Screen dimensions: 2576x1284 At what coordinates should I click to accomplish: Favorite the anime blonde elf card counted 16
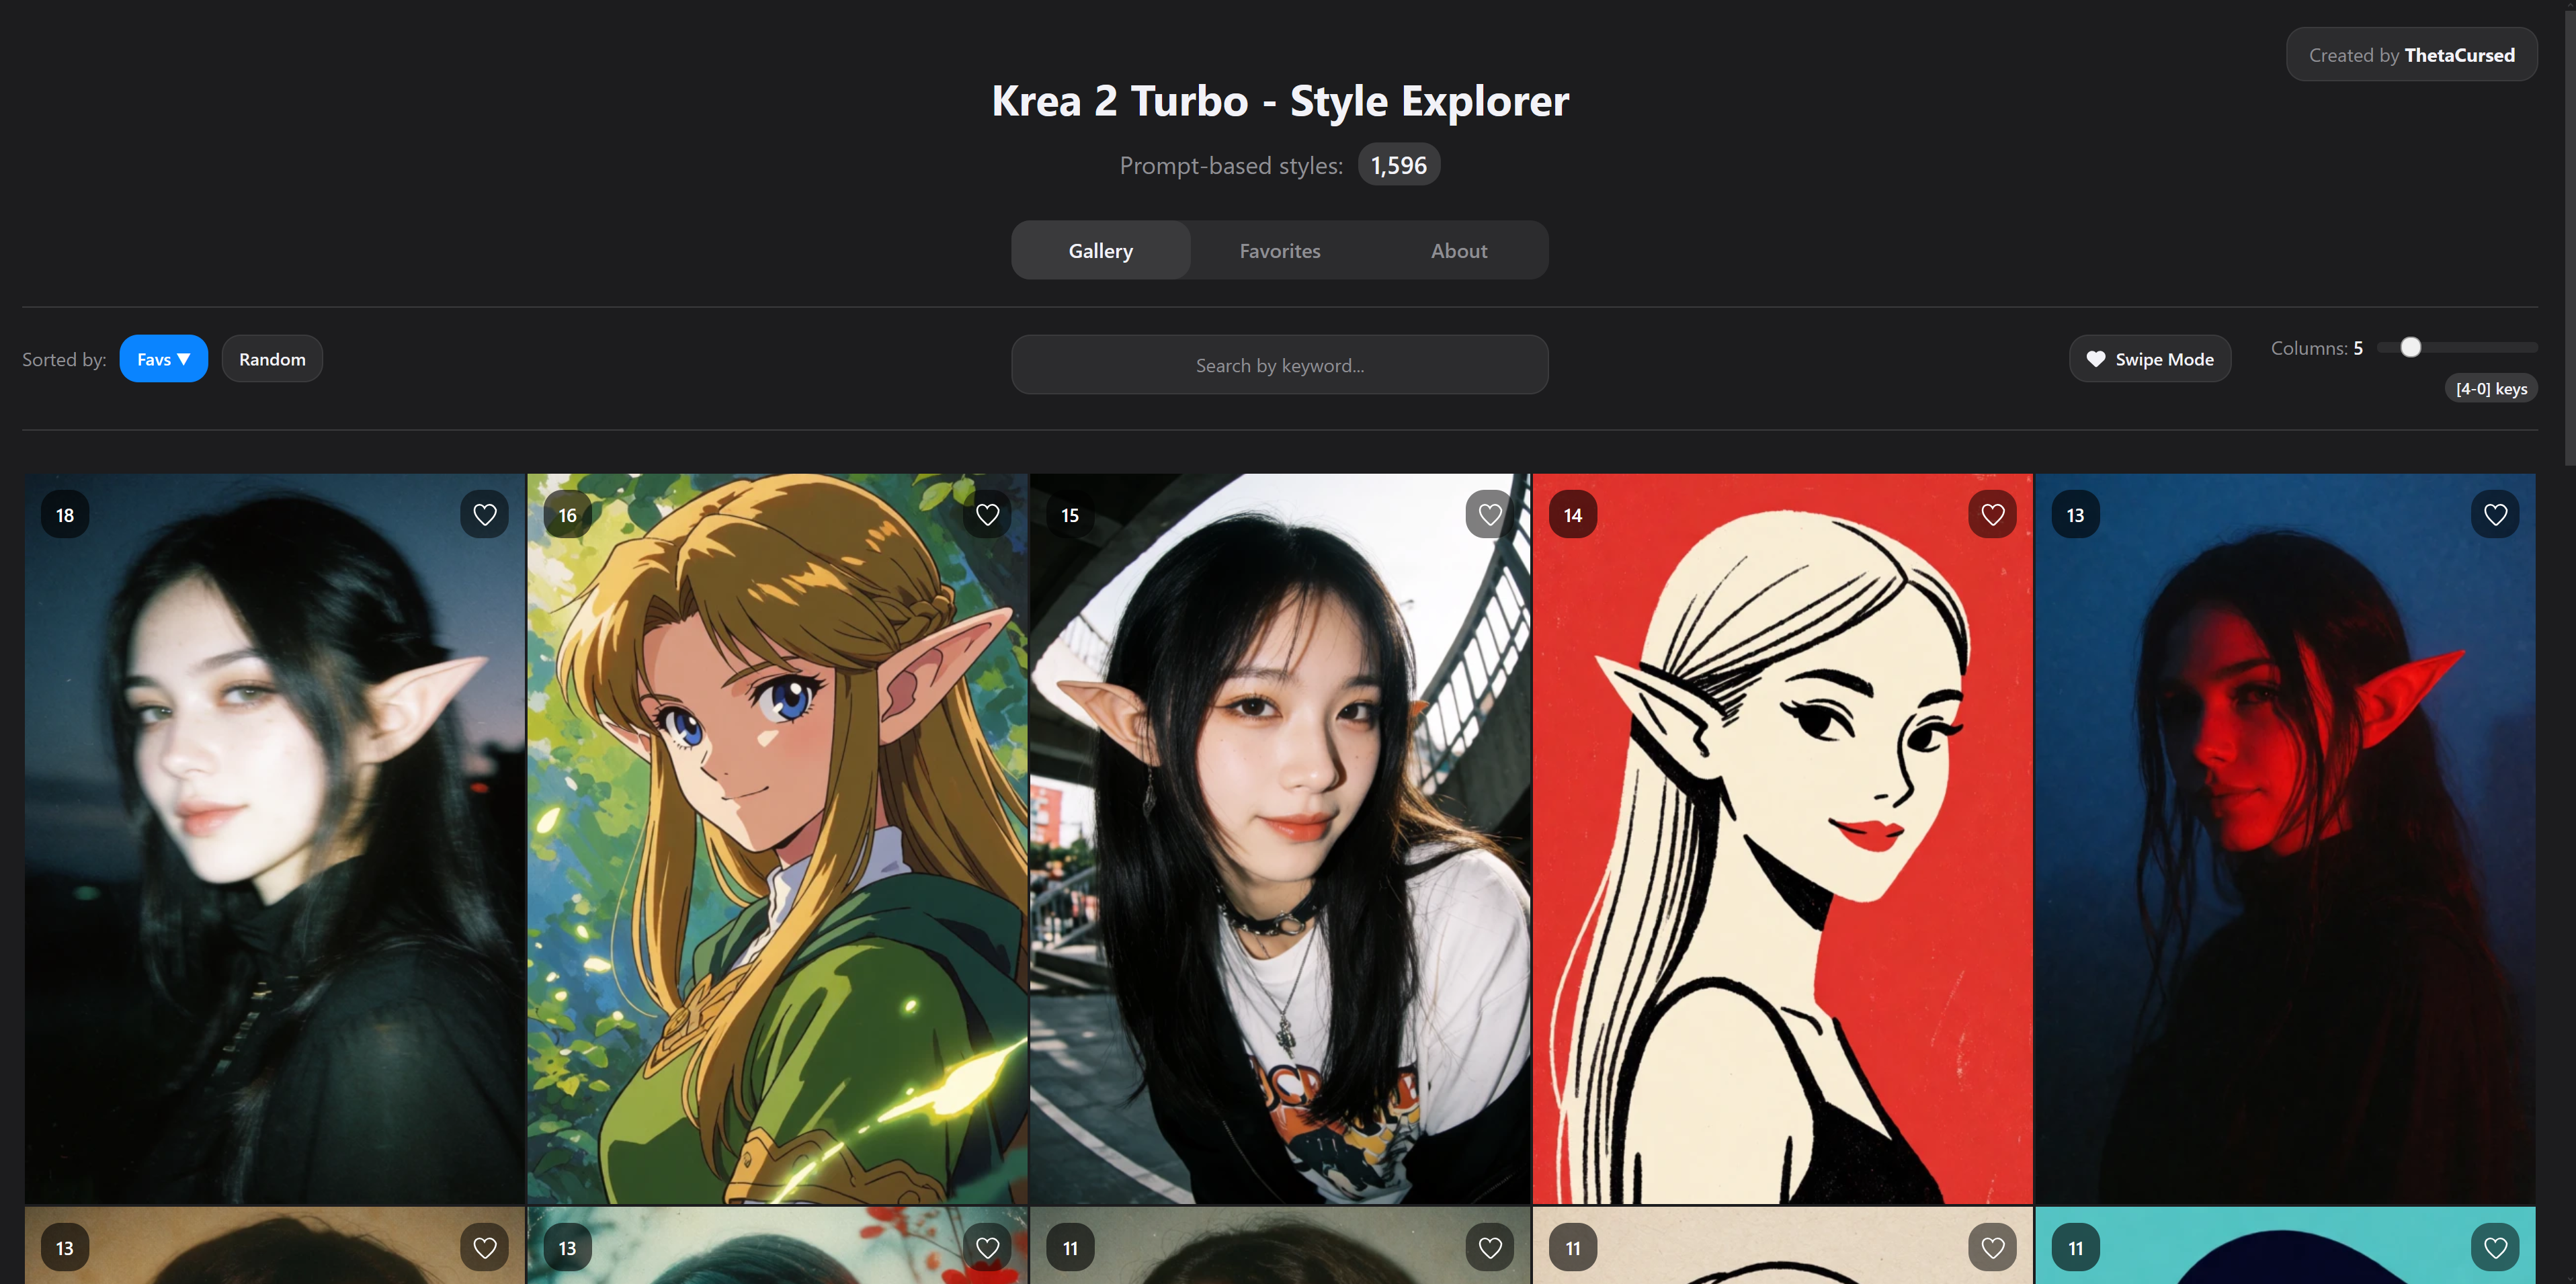point(988,515)
